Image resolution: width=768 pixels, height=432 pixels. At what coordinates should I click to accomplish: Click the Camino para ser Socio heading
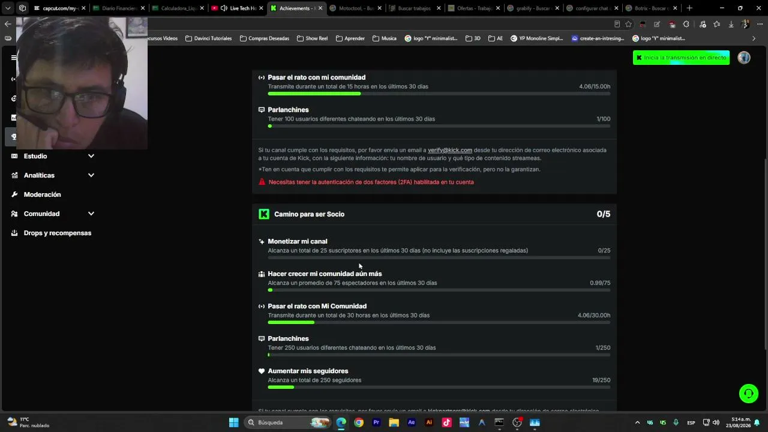[x=309, y=214]
